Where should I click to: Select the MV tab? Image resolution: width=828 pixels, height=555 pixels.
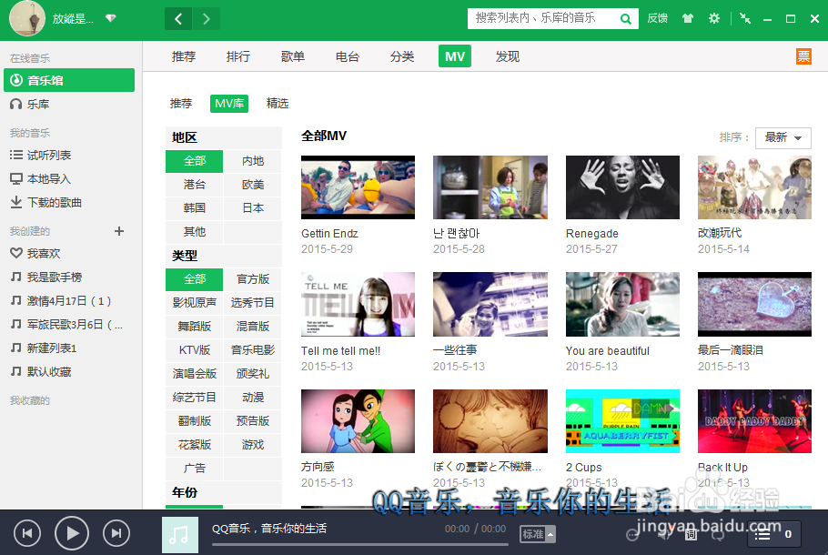(455, 56)
